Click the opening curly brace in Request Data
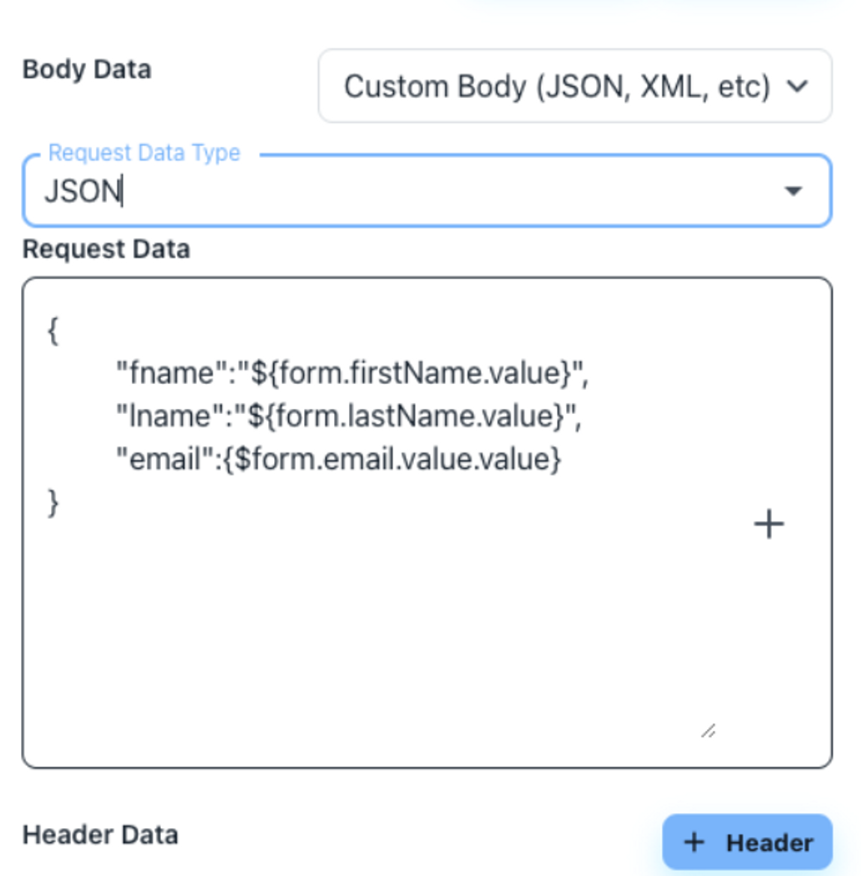861x876 pixels. 52,329
